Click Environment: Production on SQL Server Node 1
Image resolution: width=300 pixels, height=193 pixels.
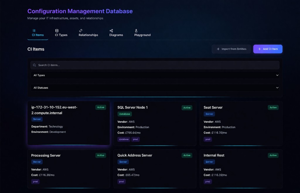coord(133,127)
